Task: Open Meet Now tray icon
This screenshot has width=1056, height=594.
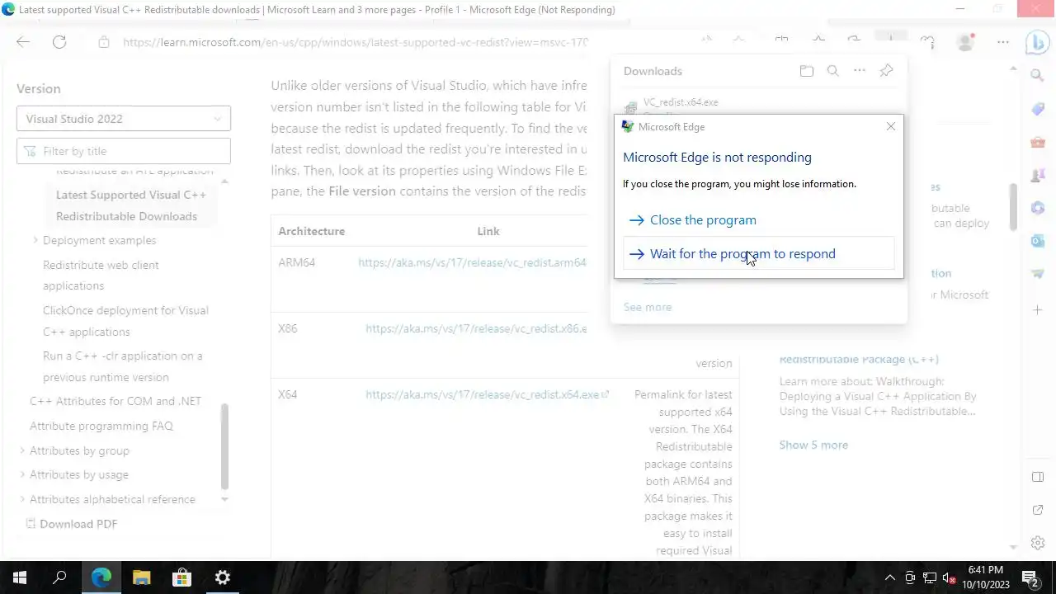Action: [910, 577]
